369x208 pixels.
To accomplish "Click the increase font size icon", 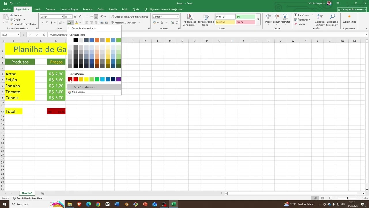I will [x=75, y=17].
